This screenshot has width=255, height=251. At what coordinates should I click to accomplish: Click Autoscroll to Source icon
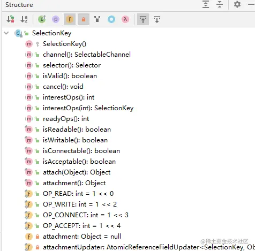point(143,19)
